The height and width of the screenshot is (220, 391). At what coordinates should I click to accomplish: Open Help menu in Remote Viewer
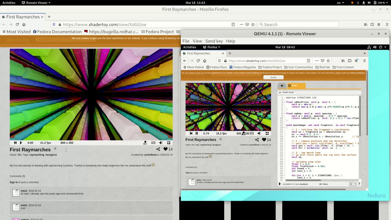pyautogui.click(x=231, y=41)
